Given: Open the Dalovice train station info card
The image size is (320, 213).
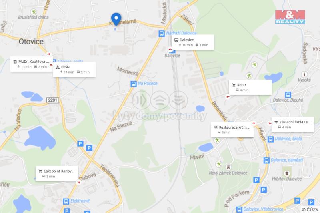Looking at the screenshot, I should click(193, 42).
